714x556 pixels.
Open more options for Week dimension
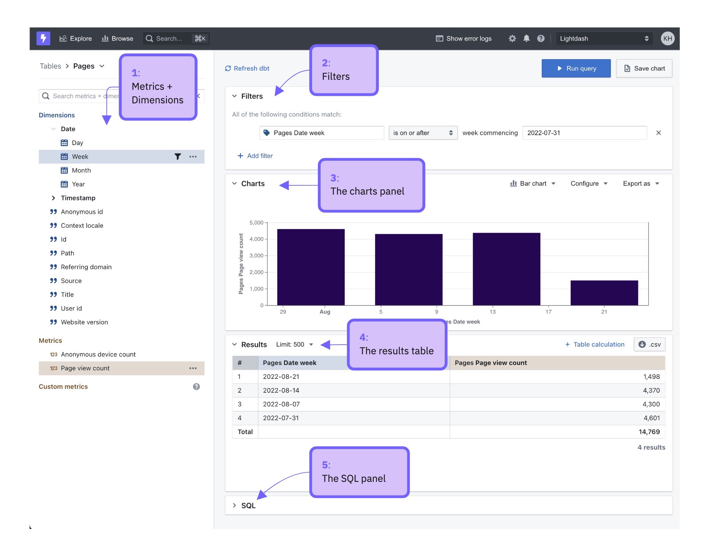click(193, 156)
